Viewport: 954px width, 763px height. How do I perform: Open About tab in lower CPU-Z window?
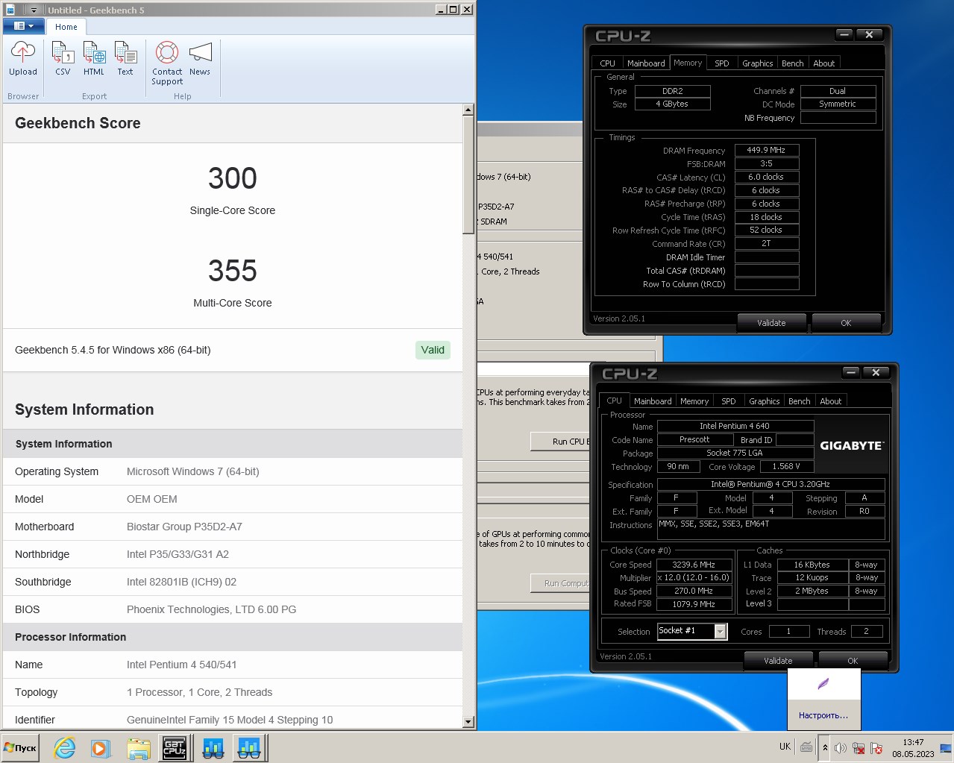point(831,401)
